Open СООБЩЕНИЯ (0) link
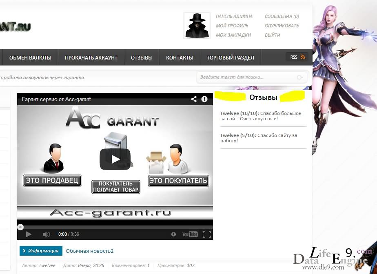This screenshot has height=274, width=377. click(x=282, y=16)
